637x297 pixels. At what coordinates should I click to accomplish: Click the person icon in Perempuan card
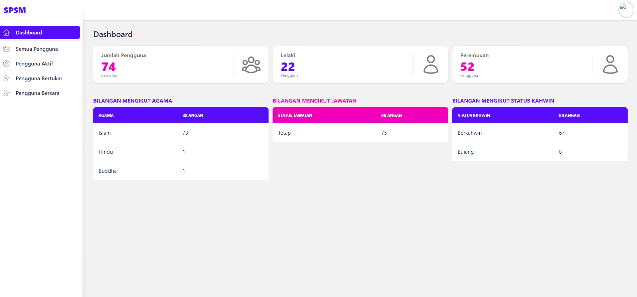click(610, 64)
